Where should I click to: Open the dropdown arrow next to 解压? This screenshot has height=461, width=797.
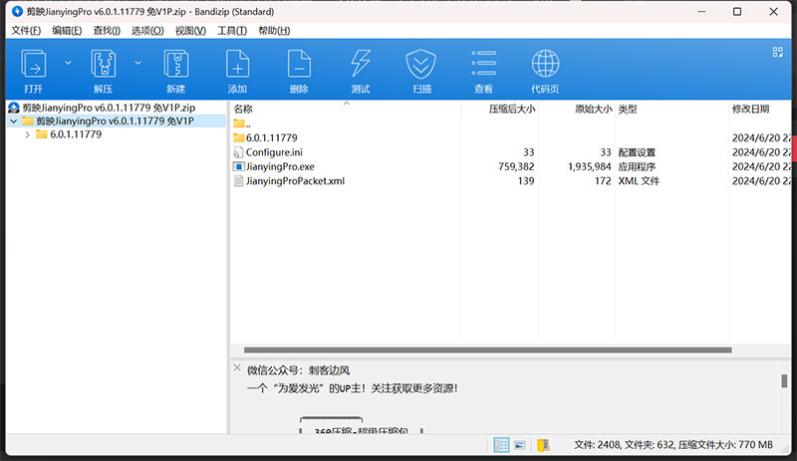point(137,63)
